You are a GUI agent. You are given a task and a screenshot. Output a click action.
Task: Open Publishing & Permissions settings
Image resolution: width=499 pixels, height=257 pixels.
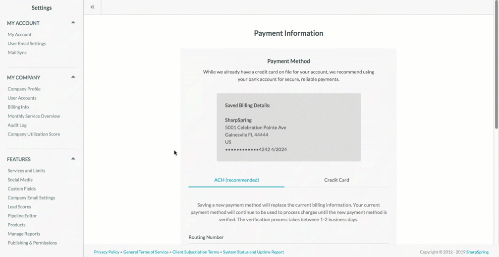click(x=32, y=243)
